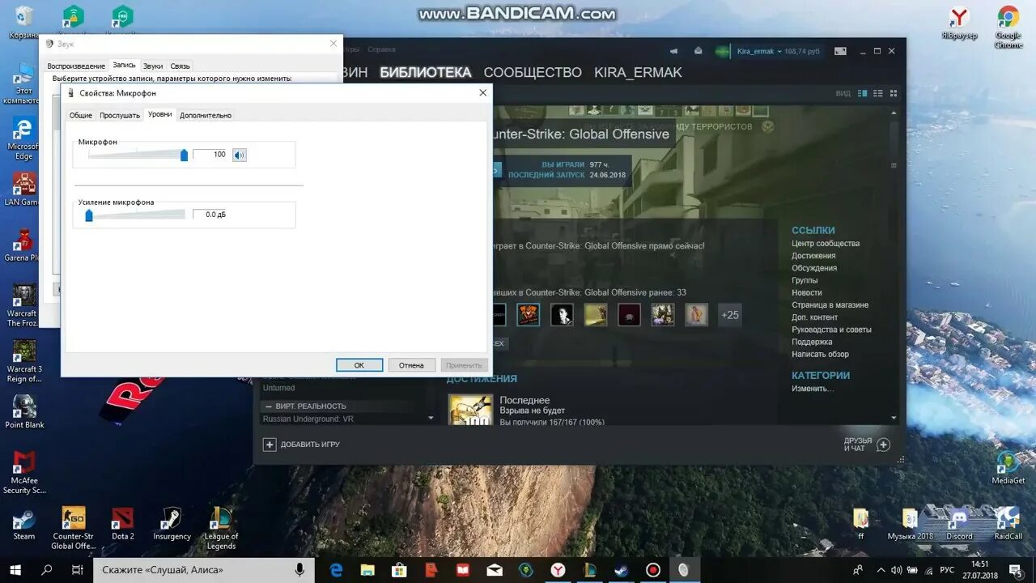The image size is (1036, 583).
Task: Open БИБЛИОТЕКА in the Steam navigation
Action: click(x=426, y=73)
